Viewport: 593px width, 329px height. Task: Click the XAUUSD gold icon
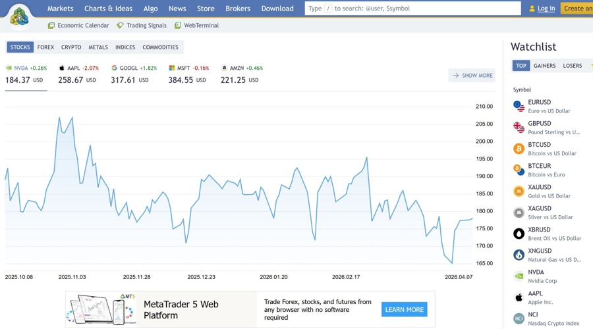pyautogui.click(x=519, y=191)
